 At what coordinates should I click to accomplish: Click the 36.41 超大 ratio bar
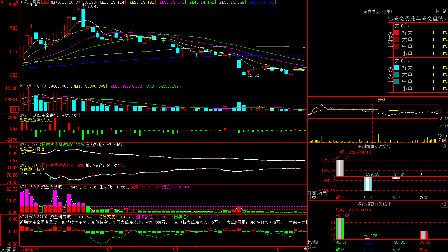coord(424,235)
